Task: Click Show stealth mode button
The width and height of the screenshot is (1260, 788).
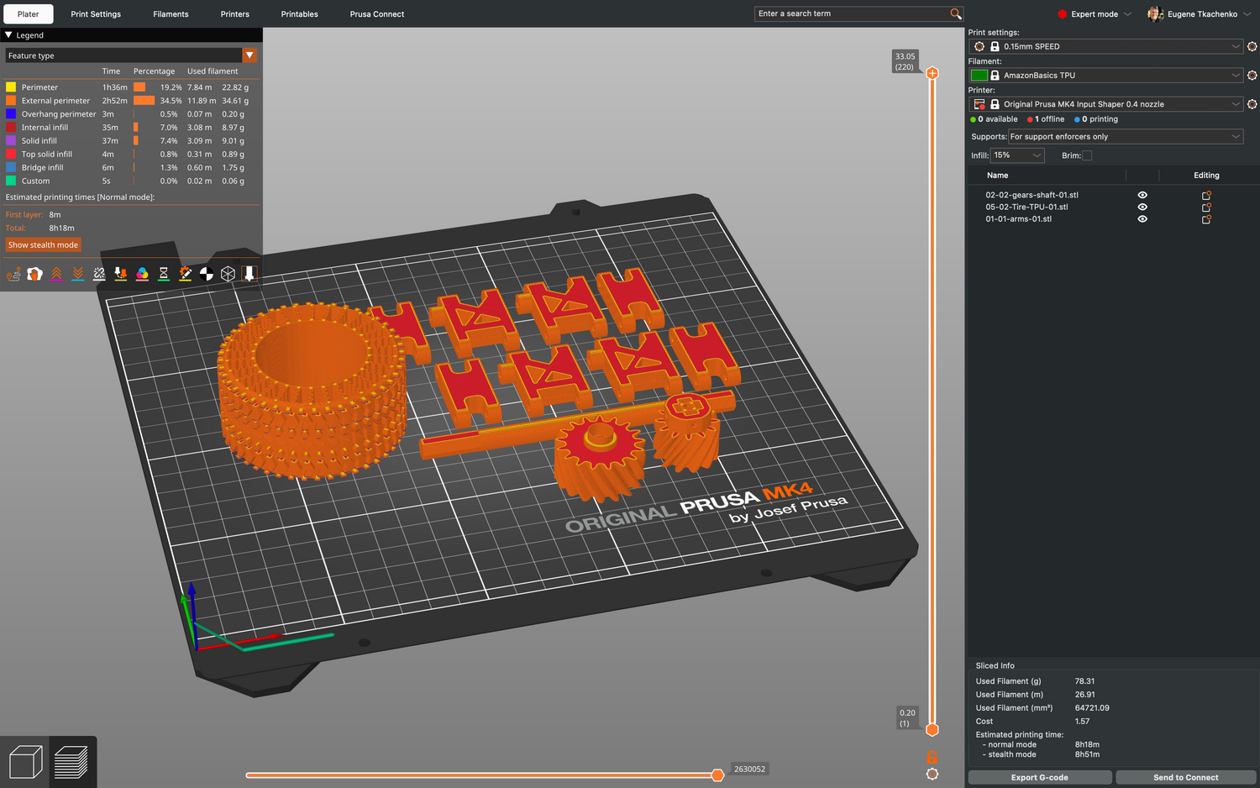Action: click(43, 245)
